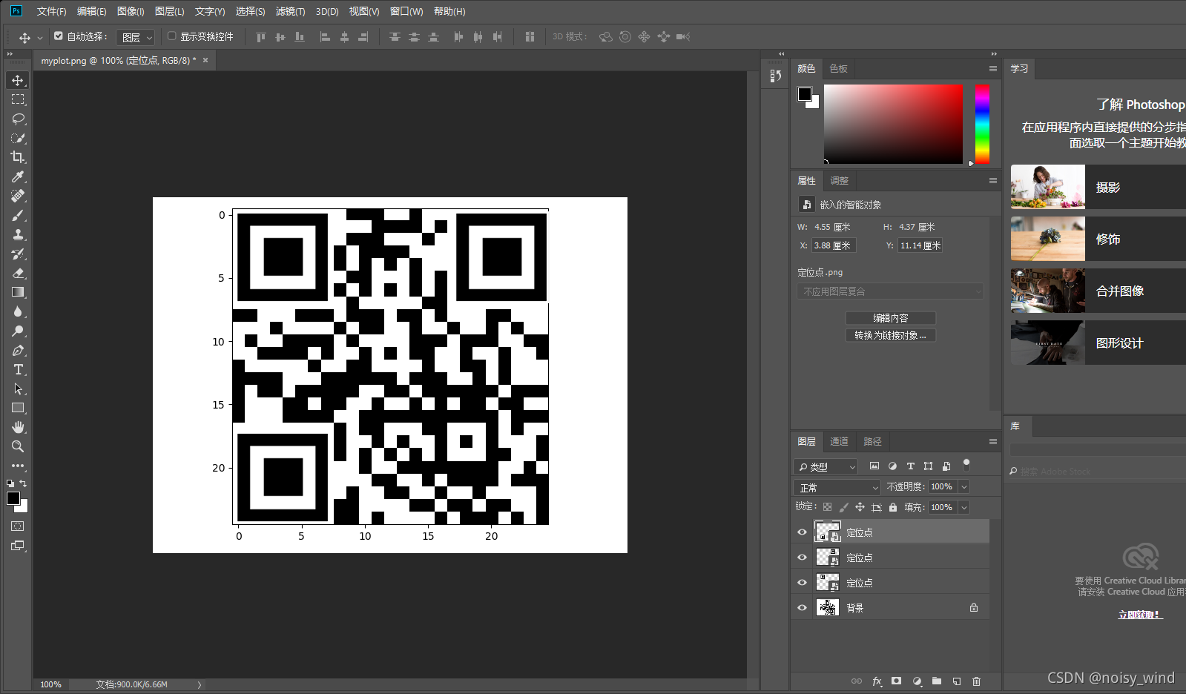
Task: Open the 类型 layer filter dropdown
Action: point(825,466)
